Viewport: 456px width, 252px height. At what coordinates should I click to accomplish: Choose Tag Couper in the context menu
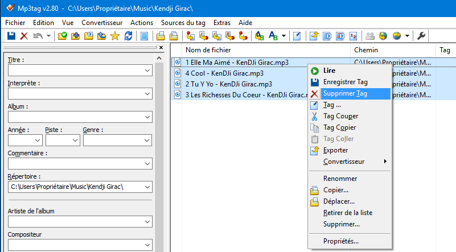point(350,116)
